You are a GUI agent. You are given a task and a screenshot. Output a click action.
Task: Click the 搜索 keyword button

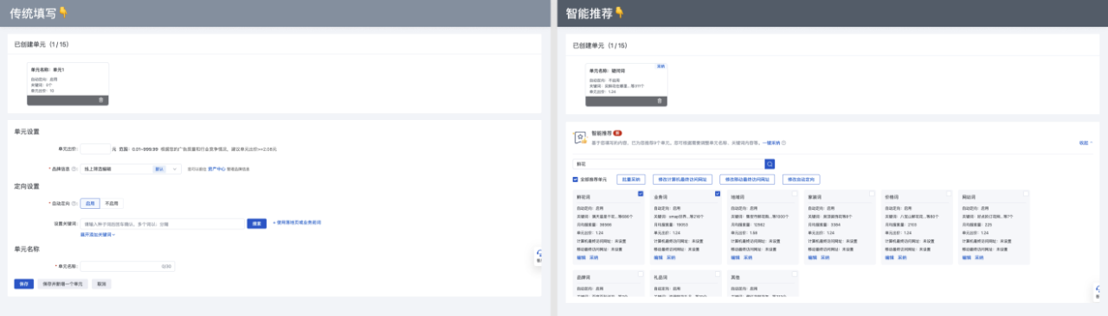point(257,224)
